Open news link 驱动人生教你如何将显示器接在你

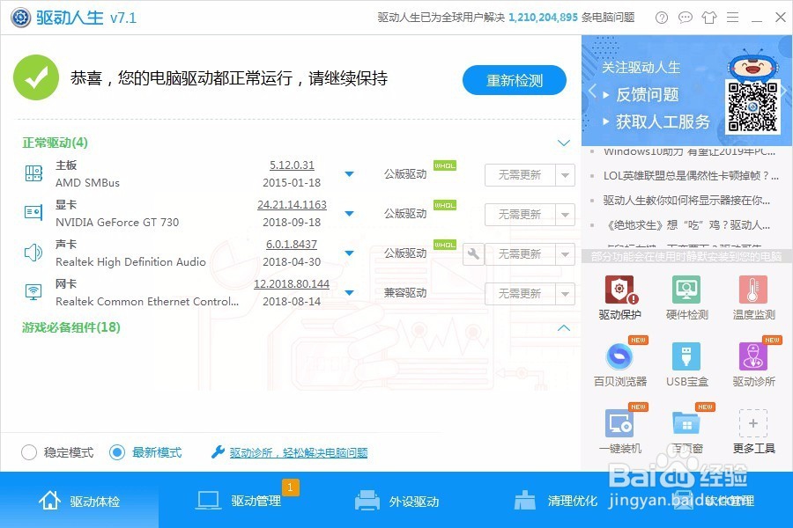pyautogui.click(x=686, y=200)
